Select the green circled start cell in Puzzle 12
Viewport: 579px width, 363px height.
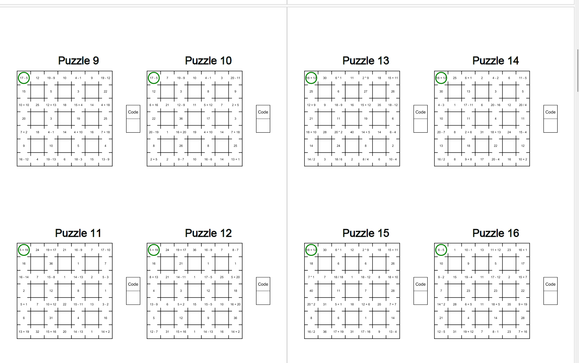(154, 250)
